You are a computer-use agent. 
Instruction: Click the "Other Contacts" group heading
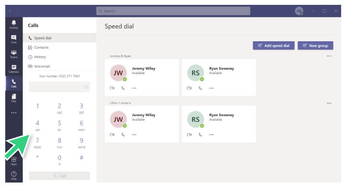(x=120, y=103)
